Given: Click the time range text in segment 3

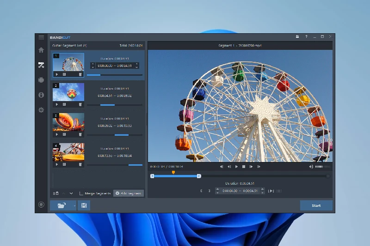Looking at the screenshot, I should tap(115, 126).
